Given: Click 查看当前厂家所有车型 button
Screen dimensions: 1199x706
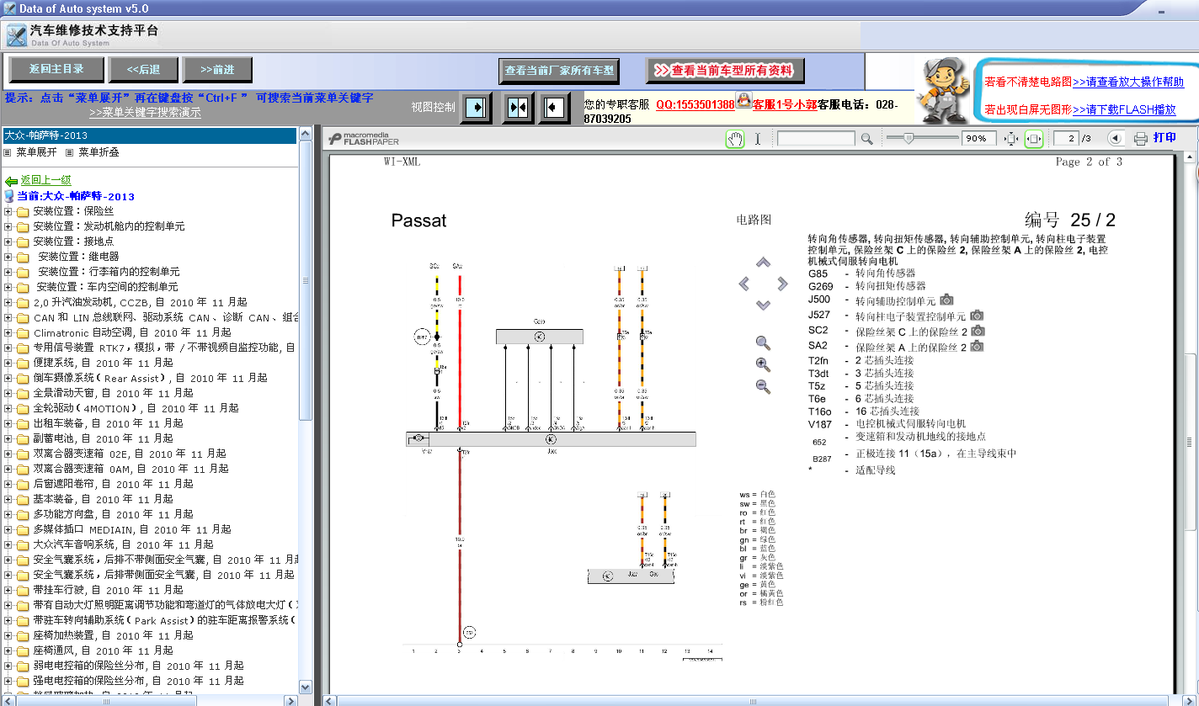Looking at the screenshot, I should coord(559,72).
